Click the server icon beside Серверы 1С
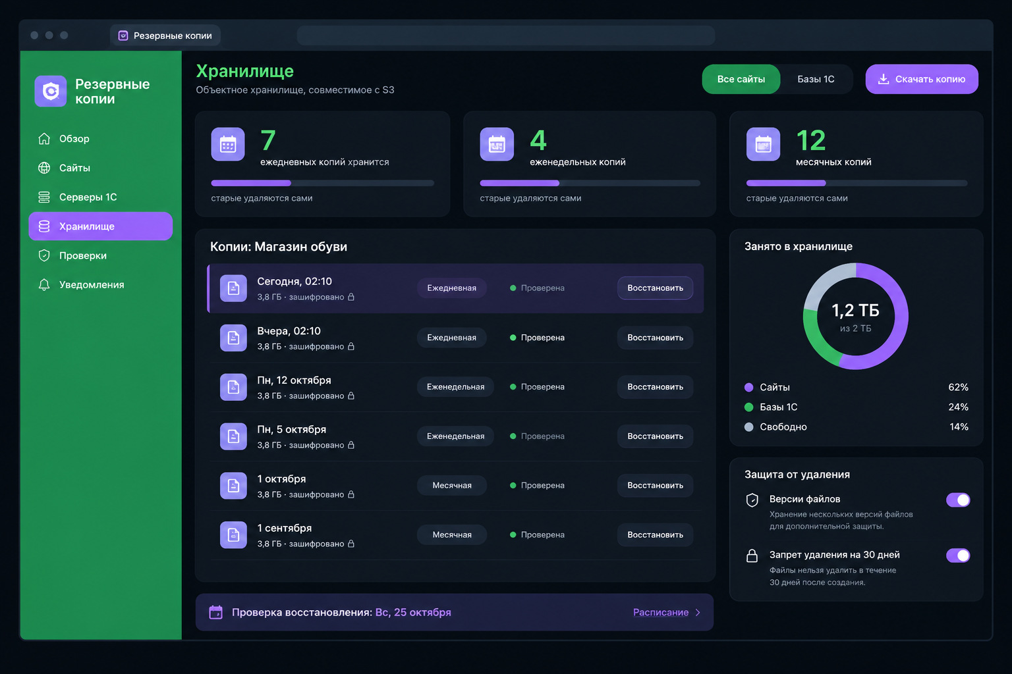The image size is (1012, 674). pyautogui.click(x=44, y=197)
